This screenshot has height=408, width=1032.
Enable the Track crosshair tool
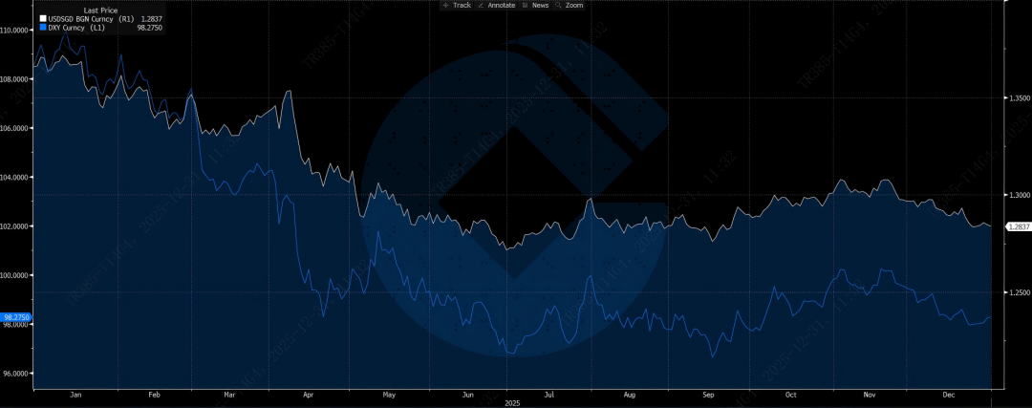pos(457,5)
